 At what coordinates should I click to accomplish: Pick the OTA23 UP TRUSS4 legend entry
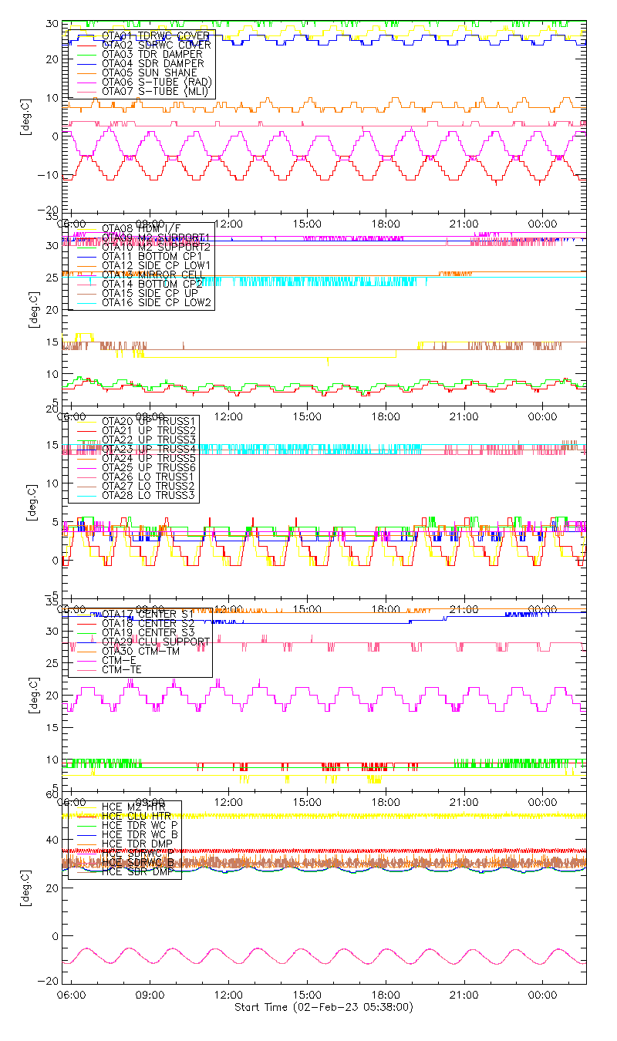click(x=149, y=448)
